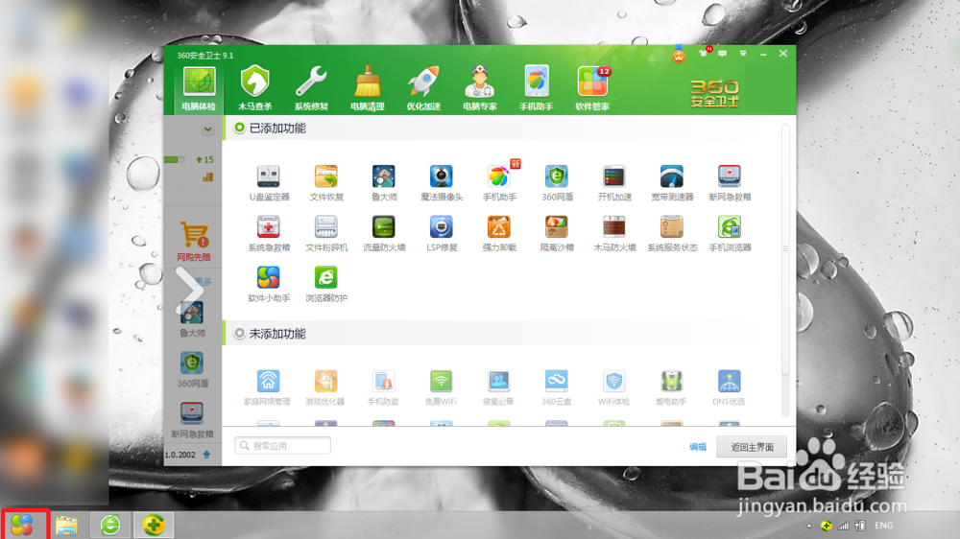Open 手机助手 in the added functions grid
This screenshot has width=960, height=539.
coord(499,183)
